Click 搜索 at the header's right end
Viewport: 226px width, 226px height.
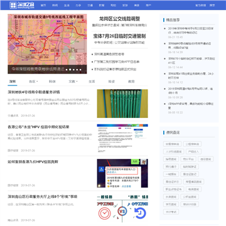tap(212, 5)
